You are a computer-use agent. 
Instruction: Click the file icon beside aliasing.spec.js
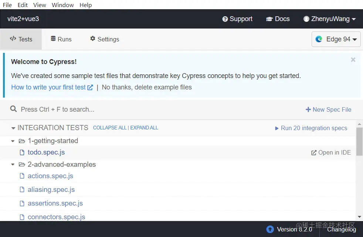pos(22,190)
